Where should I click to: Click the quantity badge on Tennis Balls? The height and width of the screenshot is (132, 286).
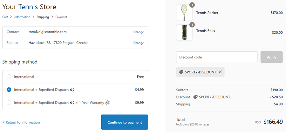click(192, 25)
